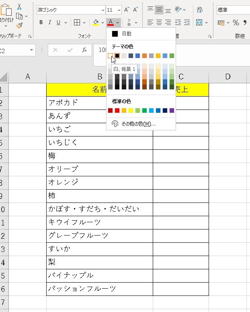The height and width of the screenshot is (312, 250).
Task: Click the Increase Font Size icon
Action: click(x=127, y=10)
